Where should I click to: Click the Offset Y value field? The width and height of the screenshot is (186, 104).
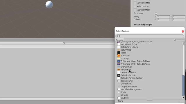(x=179, y=19)
